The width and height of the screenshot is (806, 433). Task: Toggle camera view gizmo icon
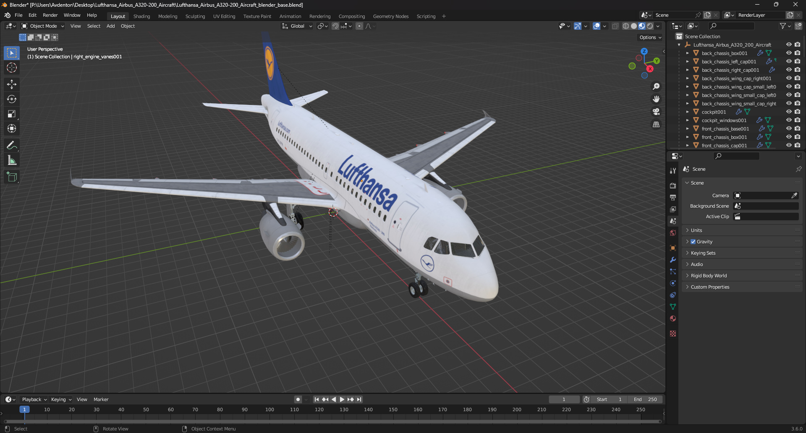click(x=656, y=112)
